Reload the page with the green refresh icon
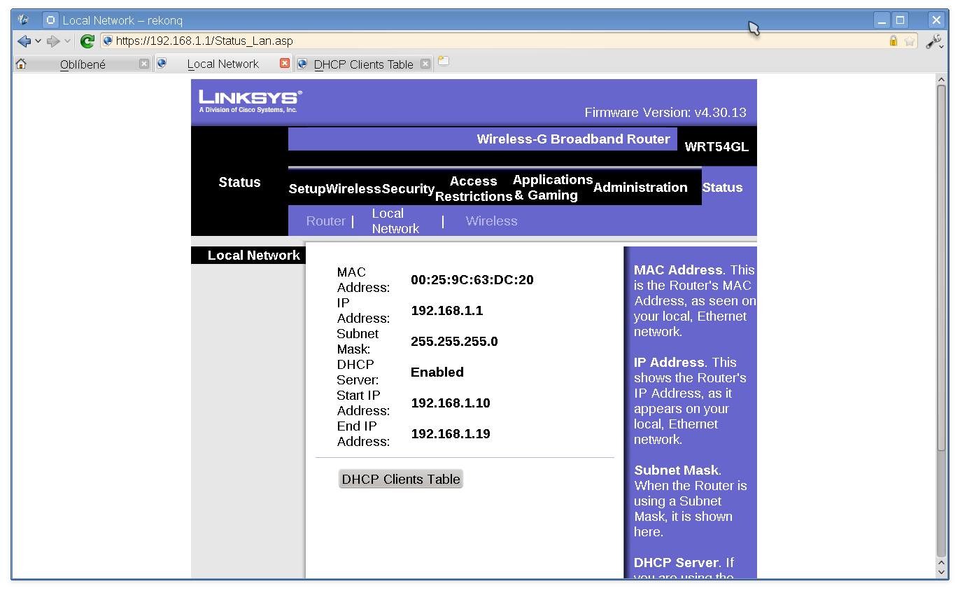 point(87,41)
